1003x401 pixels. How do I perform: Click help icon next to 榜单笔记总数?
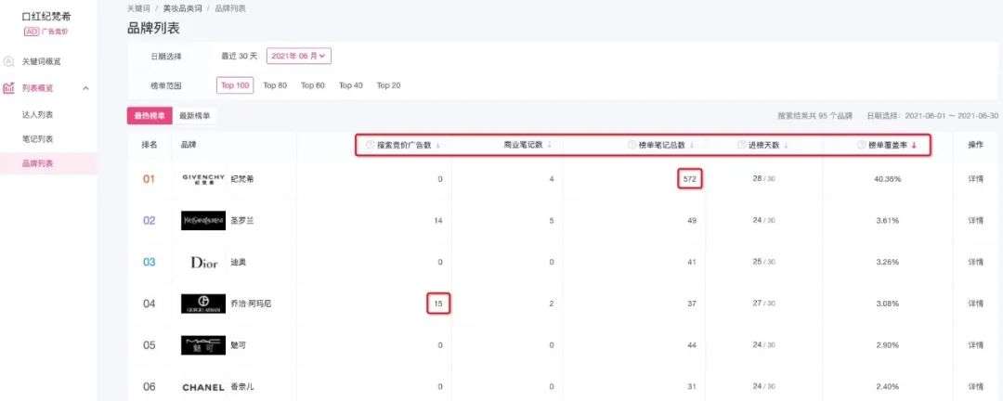point(632,145)
